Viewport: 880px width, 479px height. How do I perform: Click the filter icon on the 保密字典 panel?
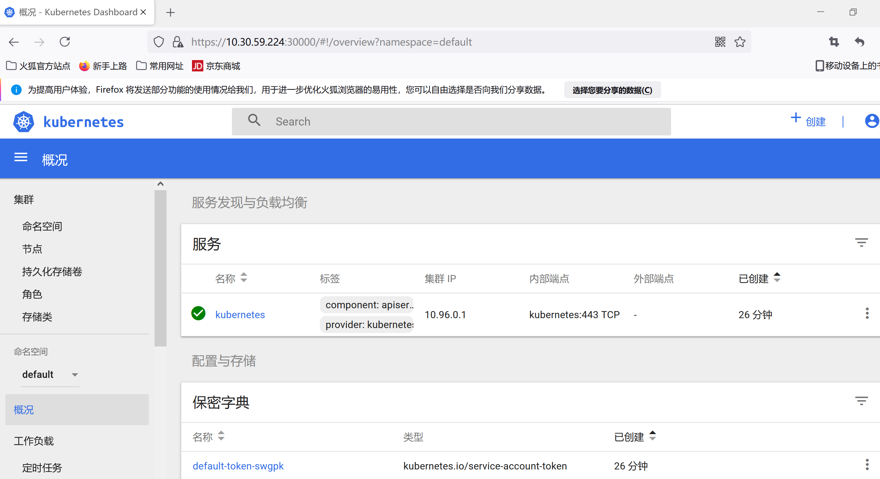pos(862,401)
